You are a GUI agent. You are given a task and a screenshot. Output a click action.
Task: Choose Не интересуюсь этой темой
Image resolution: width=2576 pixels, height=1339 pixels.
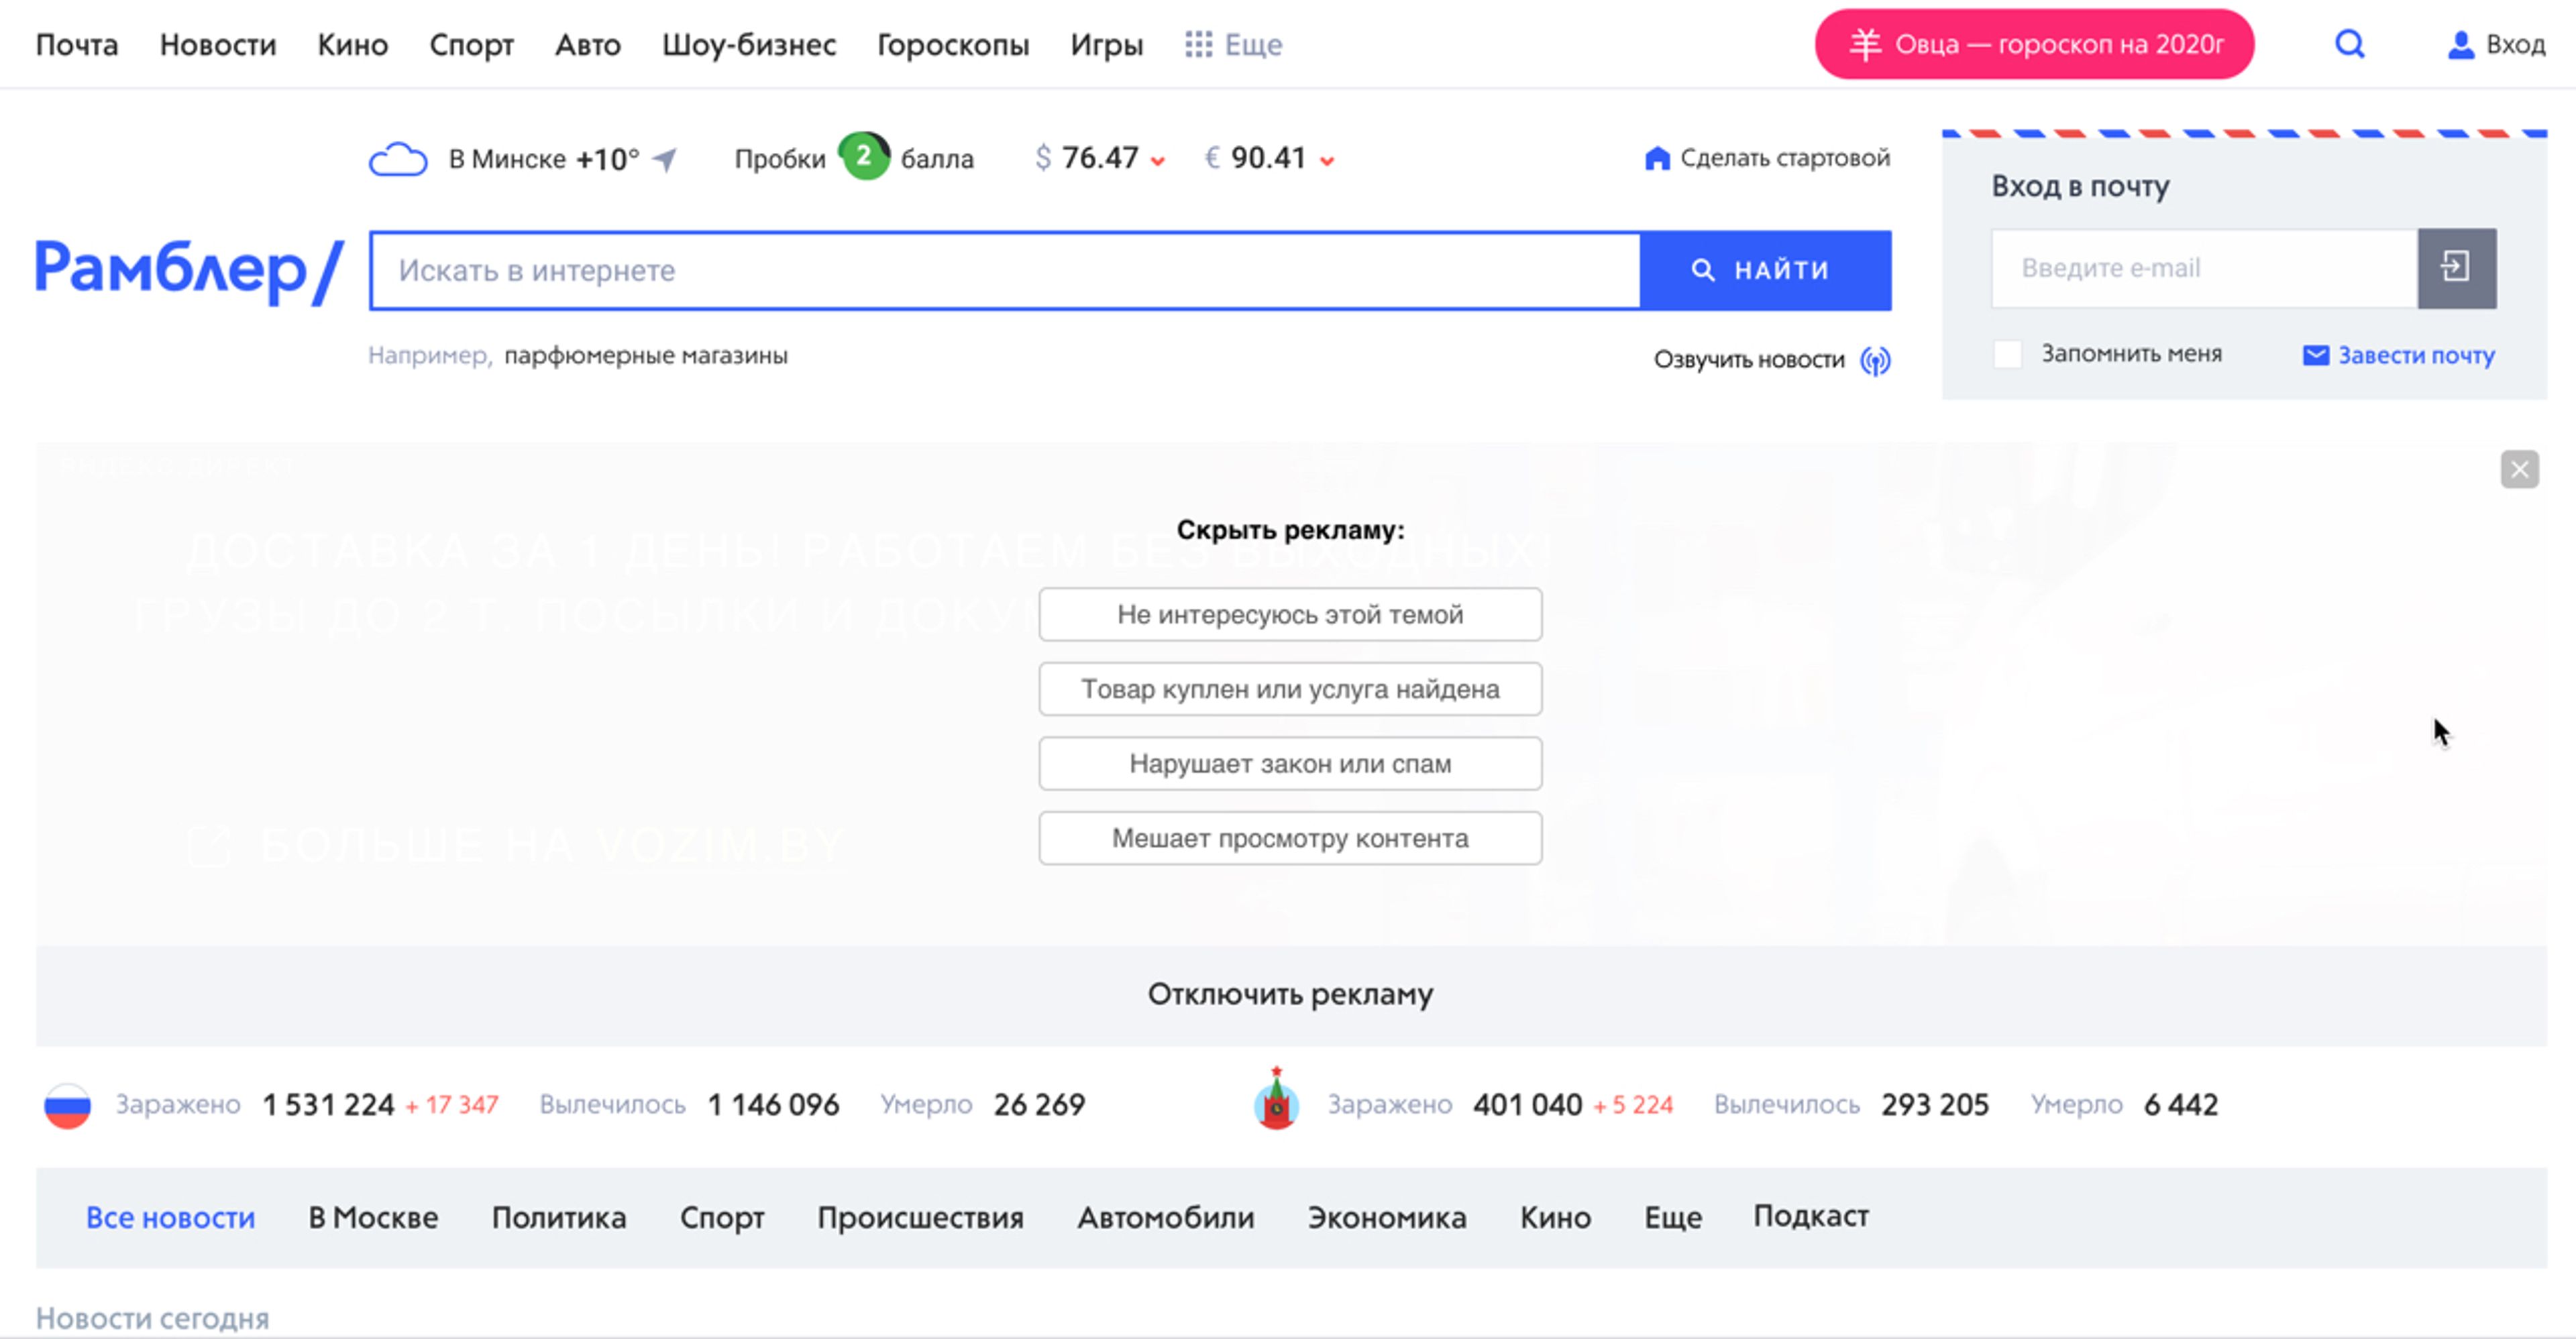click(x=1290, y=615)
